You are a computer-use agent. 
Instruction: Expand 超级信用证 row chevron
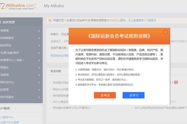pos(39,46)
